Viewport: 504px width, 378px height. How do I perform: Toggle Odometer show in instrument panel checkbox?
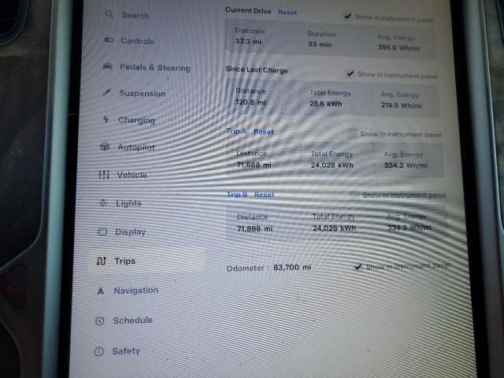click(358, 266)
